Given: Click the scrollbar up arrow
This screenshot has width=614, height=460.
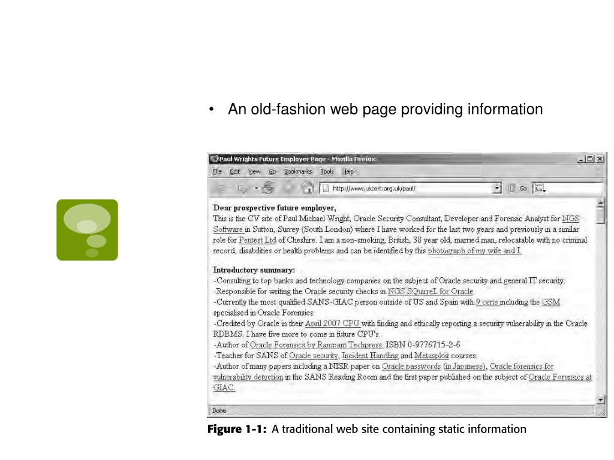Looking at the screenshot, I should (600, 203).
